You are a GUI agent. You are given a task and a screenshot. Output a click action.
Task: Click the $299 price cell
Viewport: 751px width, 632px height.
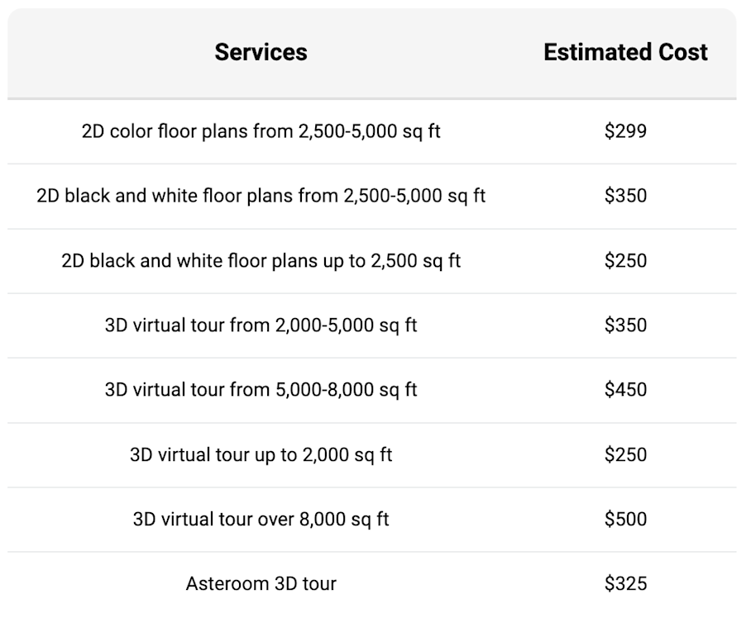point(625,131)
